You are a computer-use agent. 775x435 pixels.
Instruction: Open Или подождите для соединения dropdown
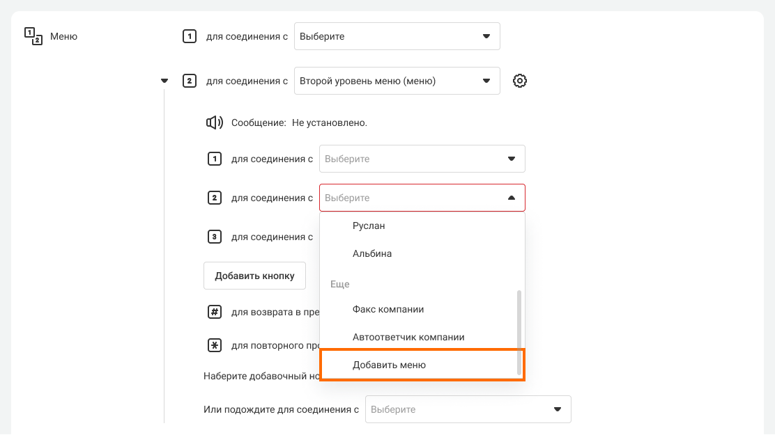pyautogui.click(x=468, y=409)
